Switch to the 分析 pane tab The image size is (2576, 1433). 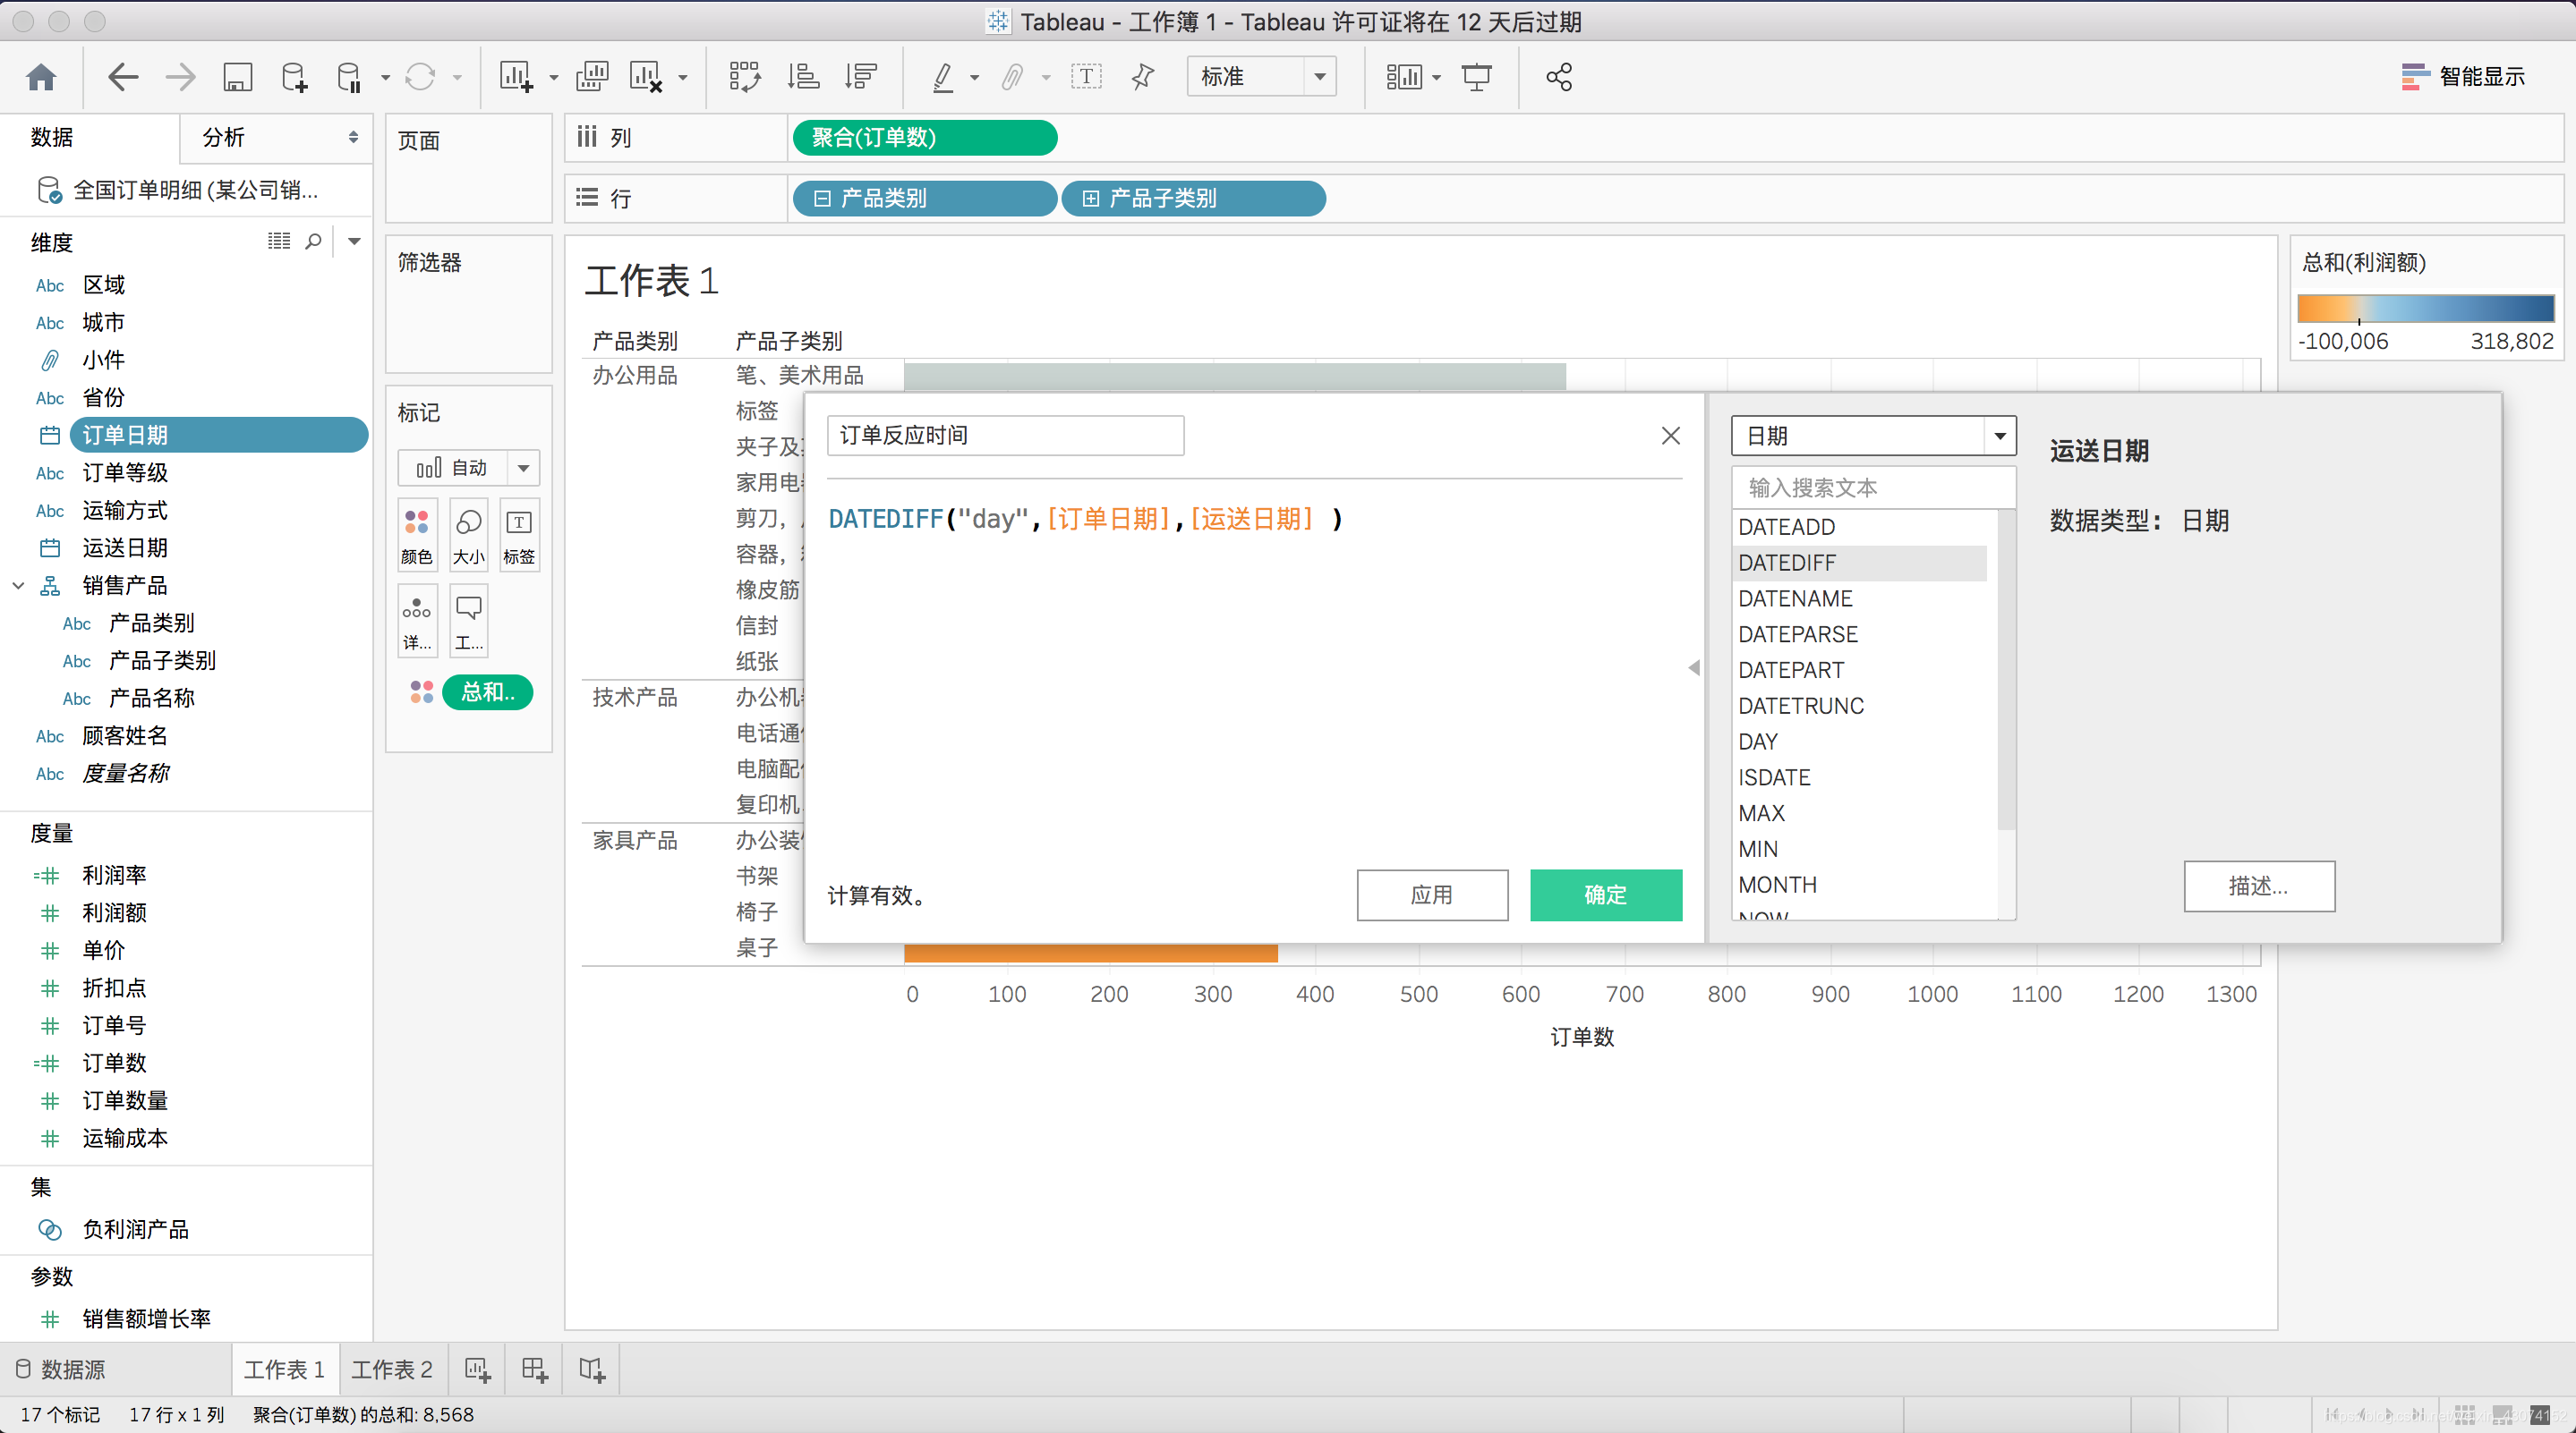pyautogui.click(x=223, y=137)
